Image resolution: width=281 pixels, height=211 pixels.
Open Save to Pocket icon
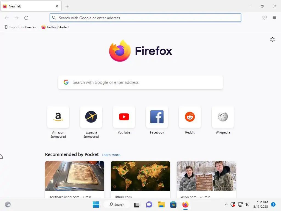pos(265,18)
